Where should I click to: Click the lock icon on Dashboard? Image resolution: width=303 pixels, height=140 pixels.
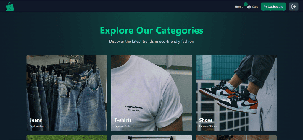coord(265,7)
